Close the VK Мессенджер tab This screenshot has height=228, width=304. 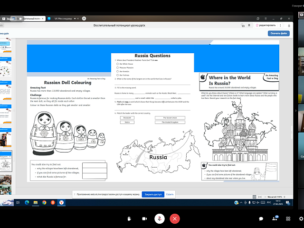coord(78,19)
